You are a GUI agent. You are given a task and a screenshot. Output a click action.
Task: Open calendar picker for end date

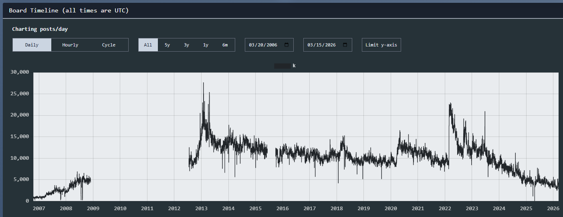pyautogui.click(x=345, y=45)
